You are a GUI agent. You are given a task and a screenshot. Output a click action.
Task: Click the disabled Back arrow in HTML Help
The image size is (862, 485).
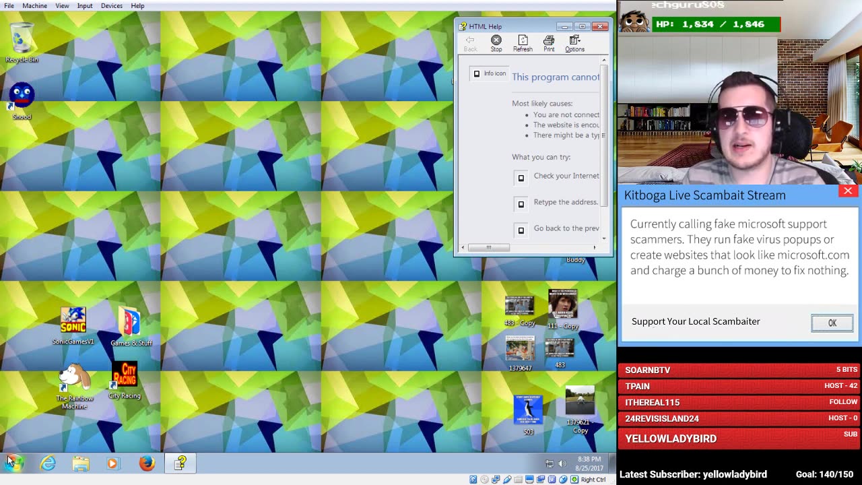point(470,44)
